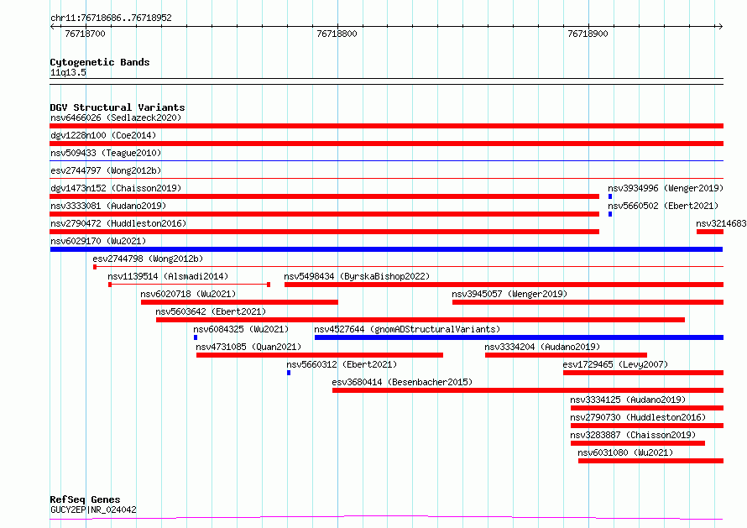
Task: Click the blue bar under nsv6029170
Action: [386, 249]
